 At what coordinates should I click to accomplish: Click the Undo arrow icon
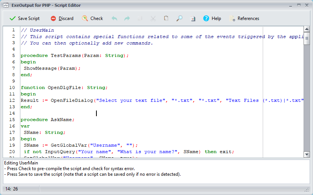pyautogui.click(x=115, y=18)
